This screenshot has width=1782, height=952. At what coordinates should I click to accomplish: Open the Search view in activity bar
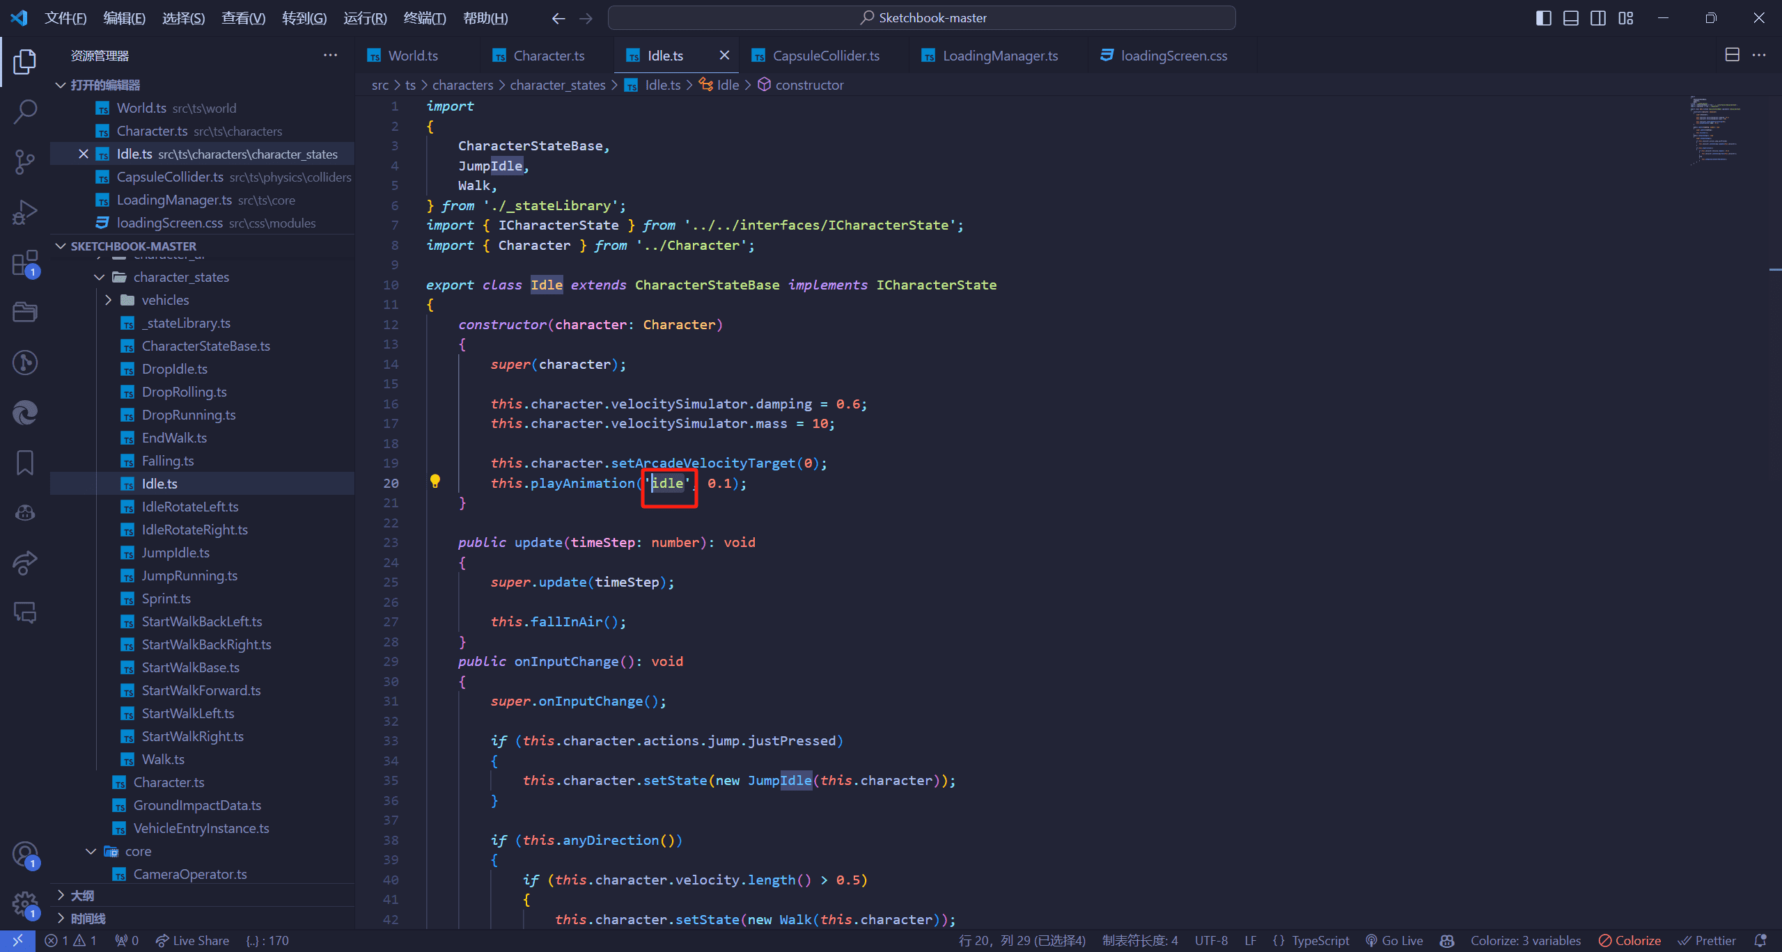[25, 111]
